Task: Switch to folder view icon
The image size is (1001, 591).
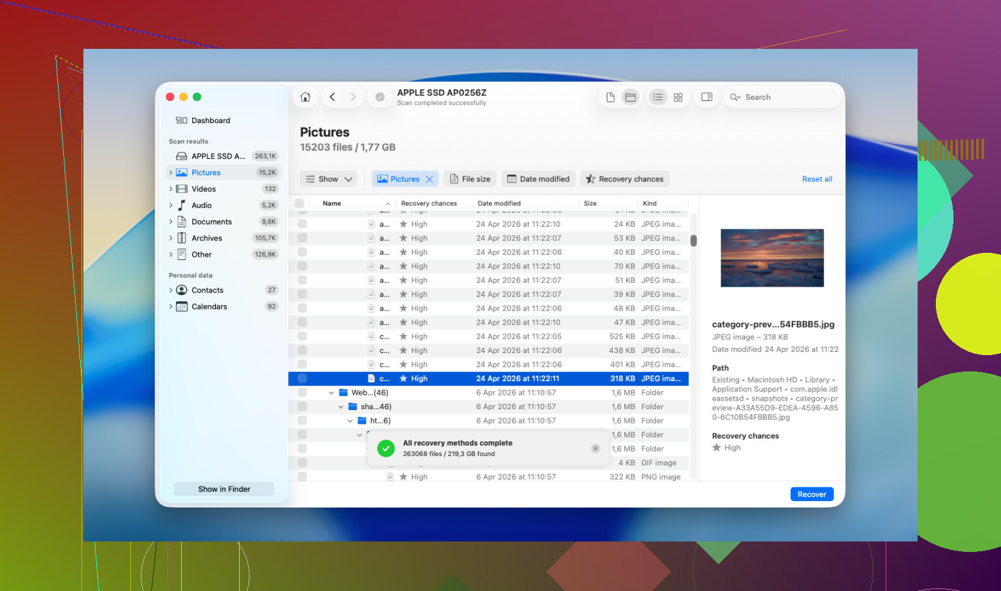Action: [x=630, y=97]
